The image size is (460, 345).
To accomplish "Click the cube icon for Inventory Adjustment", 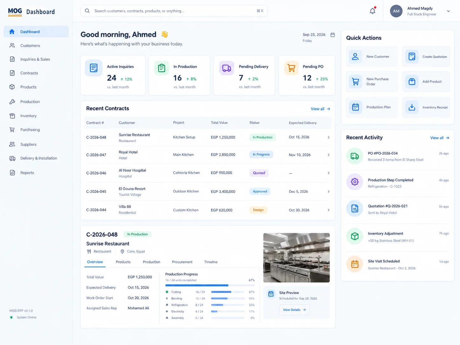I will [355, 236].
